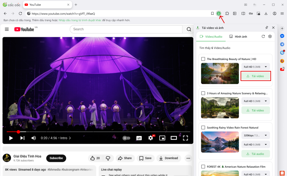
Task: Download the Breathtaking Beauty video with Tải video
Action: pyautogui.click(x=256, y=76)
